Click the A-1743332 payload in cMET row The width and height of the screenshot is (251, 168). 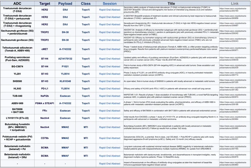coord(65,49)
